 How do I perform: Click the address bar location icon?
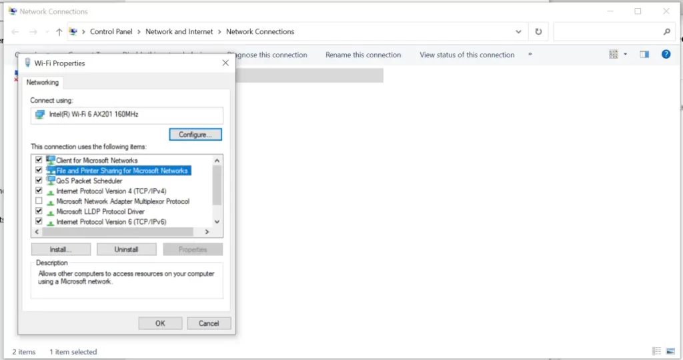pyautogui.click(x=73, y=32)
